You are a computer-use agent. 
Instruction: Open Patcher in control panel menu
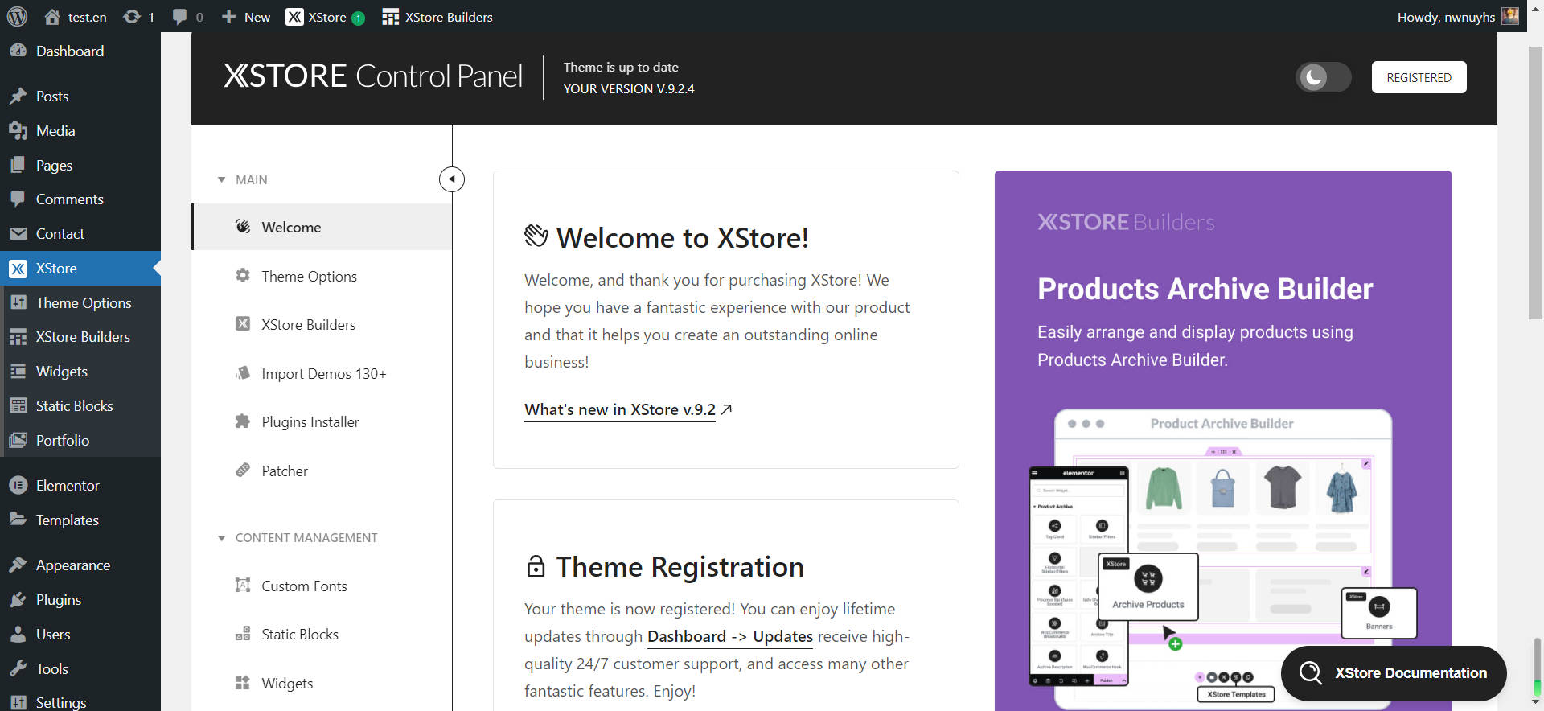click(x=322, y=471)
